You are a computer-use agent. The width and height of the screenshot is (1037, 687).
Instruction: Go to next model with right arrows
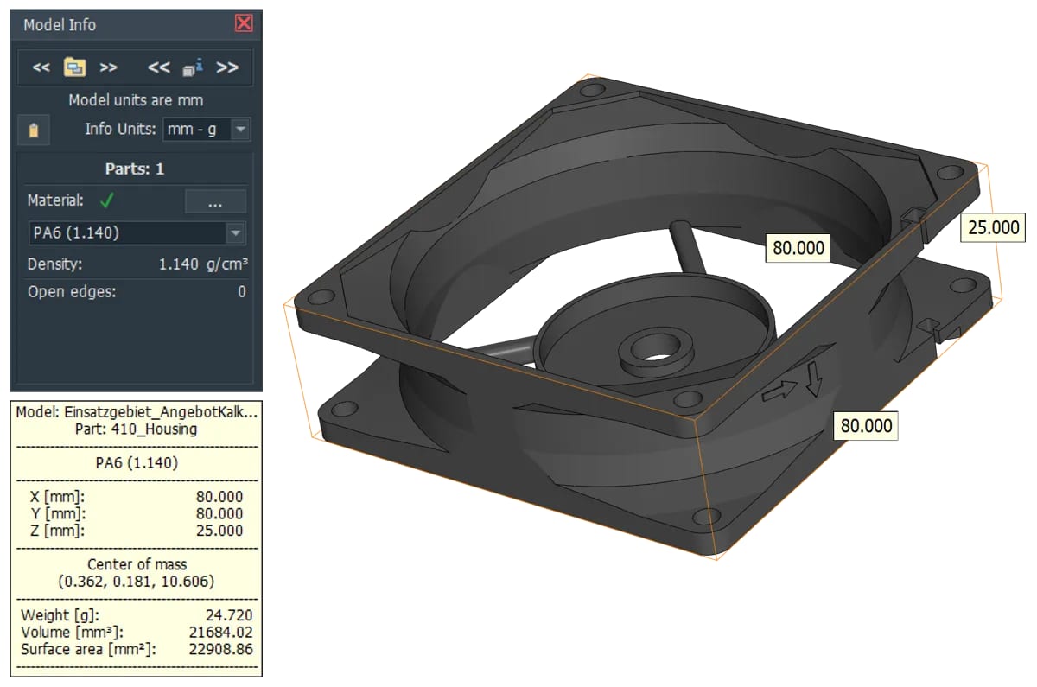coord(108,67)
